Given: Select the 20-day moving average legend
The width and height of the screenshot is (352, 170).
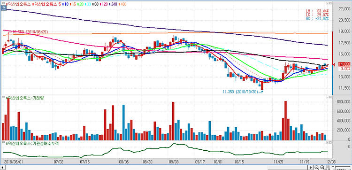Looking at the screenshot, I should tap(80, 4).
